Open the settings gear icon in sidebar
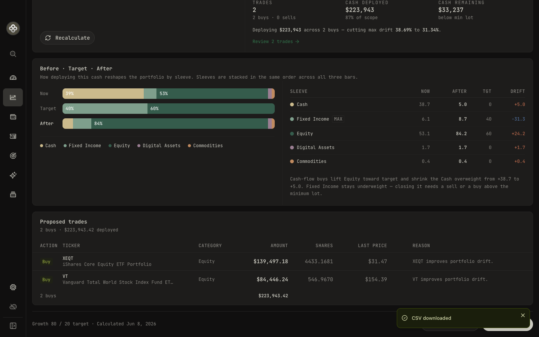The image size is (539, 337). (13, 287)
